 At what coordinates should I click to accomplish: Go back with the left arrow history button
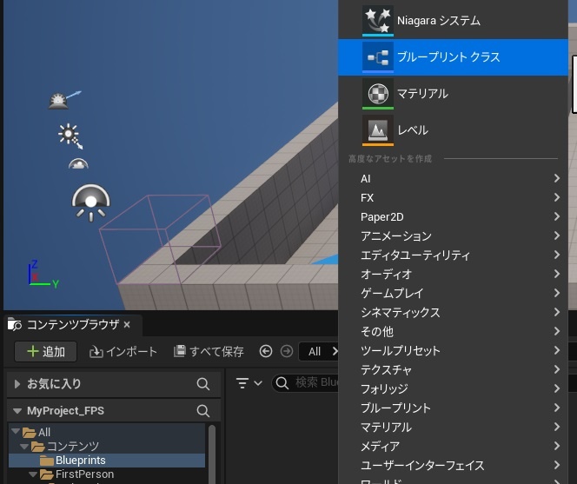point(266,352)
